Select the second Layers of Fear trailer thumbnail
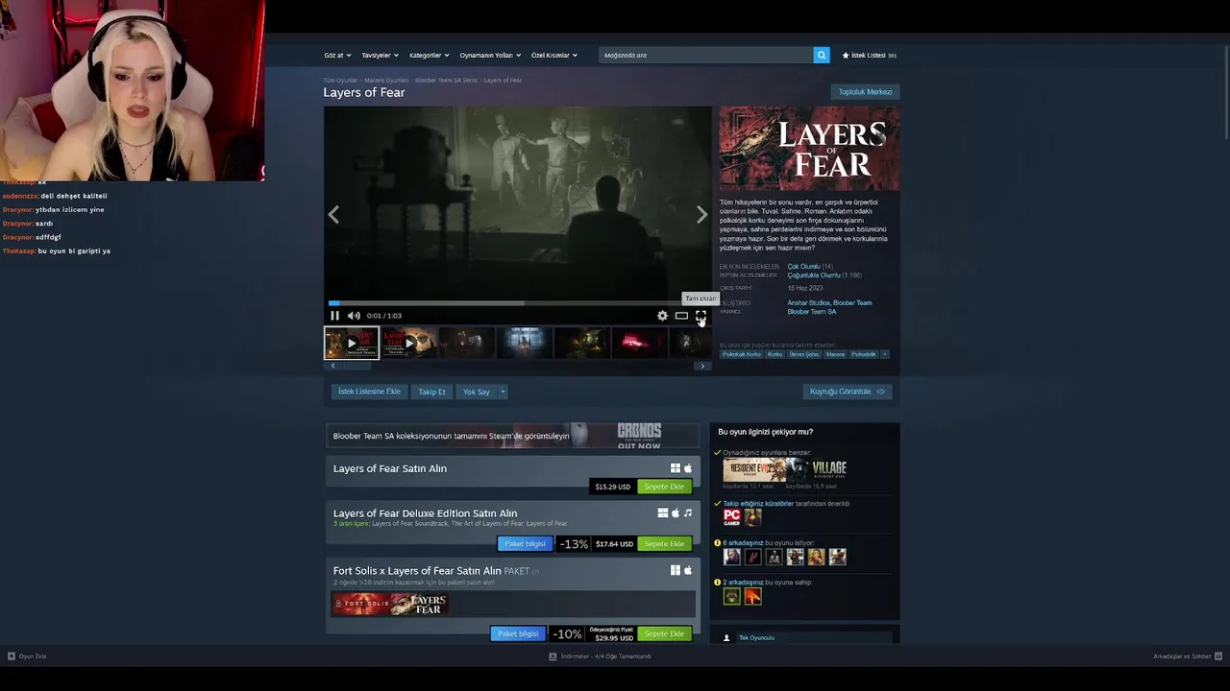The image size is (1230, 691). tap(408, 343)
